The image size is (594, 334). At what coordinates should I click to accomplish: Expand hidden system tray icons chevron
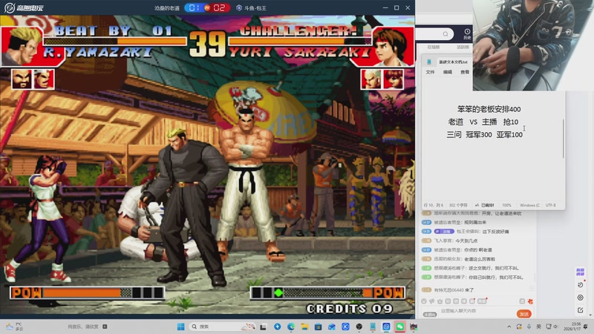509,327
